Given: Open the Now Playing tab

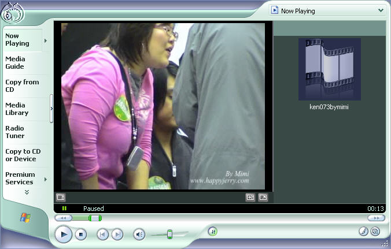Looking at the screenshot, I should pos(23,40).
